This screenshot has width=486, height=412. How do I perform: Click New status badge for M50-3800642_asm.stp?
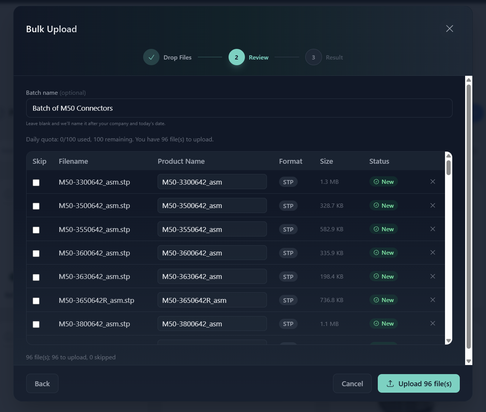coord(383,324)
